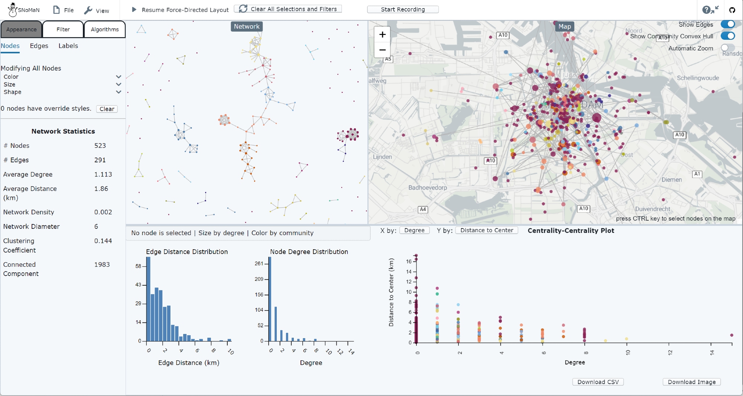
Task: Open the View menu
Action: click(97, 10)
